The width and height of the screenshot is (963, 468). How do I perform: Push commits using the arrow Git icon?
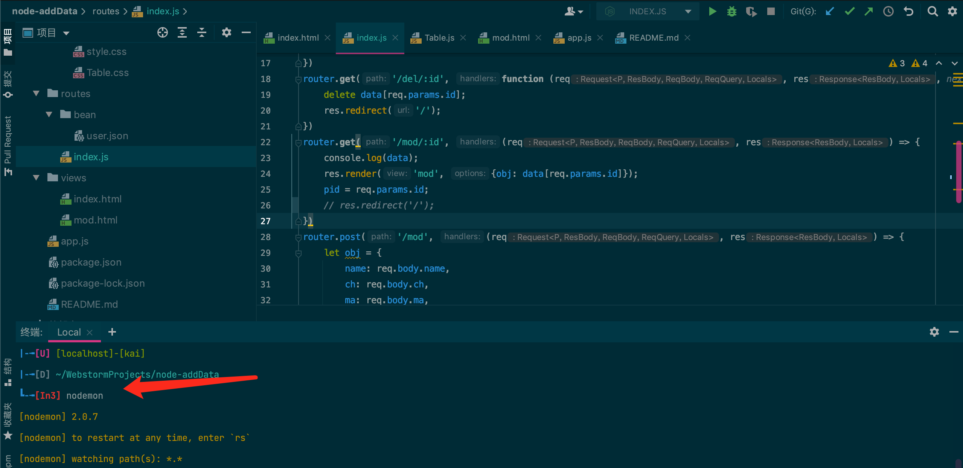(869, 11)
